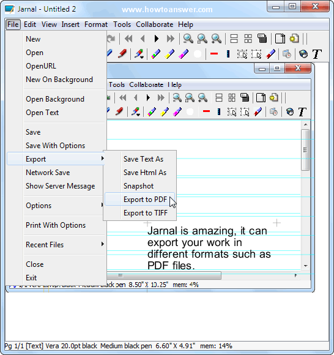Image resolution: width=334 pixels, height=355 pixels.
Task: Select the Text T tool in outer toolbar
Action: [317, 54]
